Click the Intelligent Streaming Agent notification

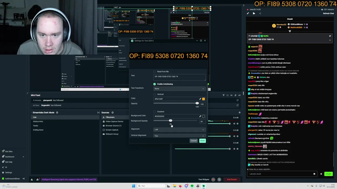click(69, 180)
